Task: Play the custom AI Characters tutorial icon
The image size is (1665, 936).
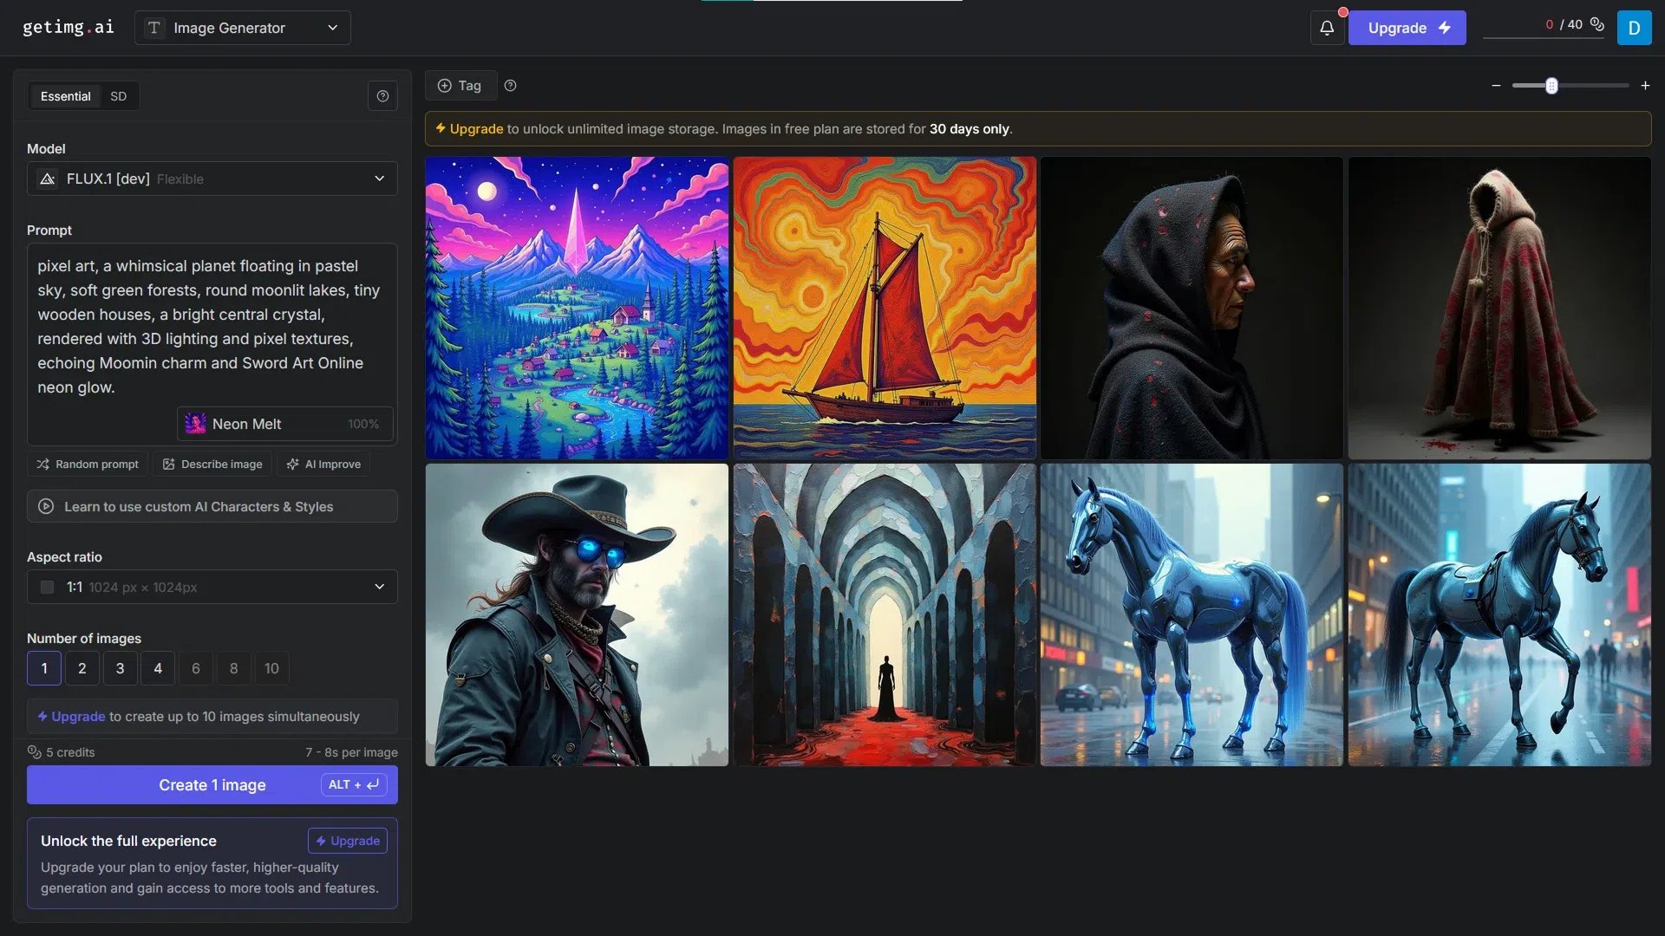Action: point(45,506)
